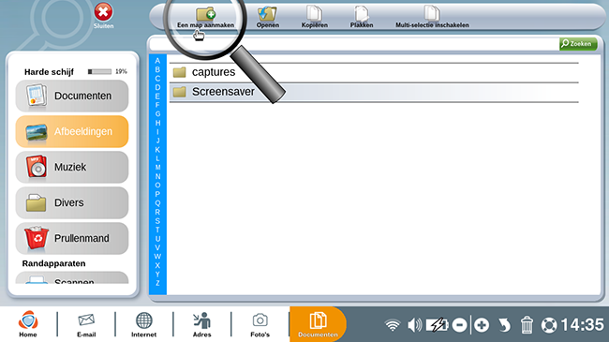Click the speaker volume icon
The image size is (609, 342).
415,325
